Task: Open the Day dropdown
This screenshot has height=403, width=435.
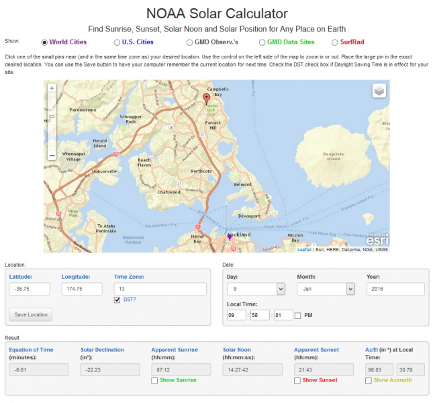Action: pyautogui.click(x=256, y=289)
